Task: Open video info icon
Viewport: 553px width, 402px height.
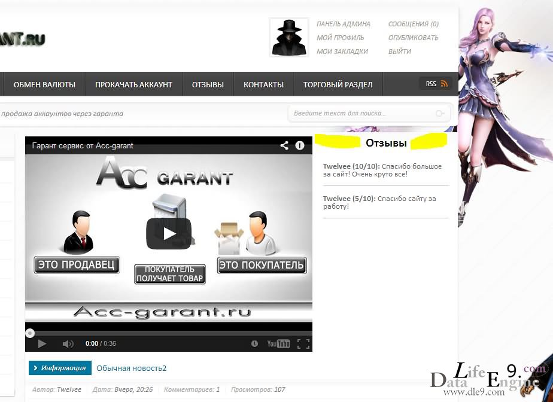Action: 300,145
